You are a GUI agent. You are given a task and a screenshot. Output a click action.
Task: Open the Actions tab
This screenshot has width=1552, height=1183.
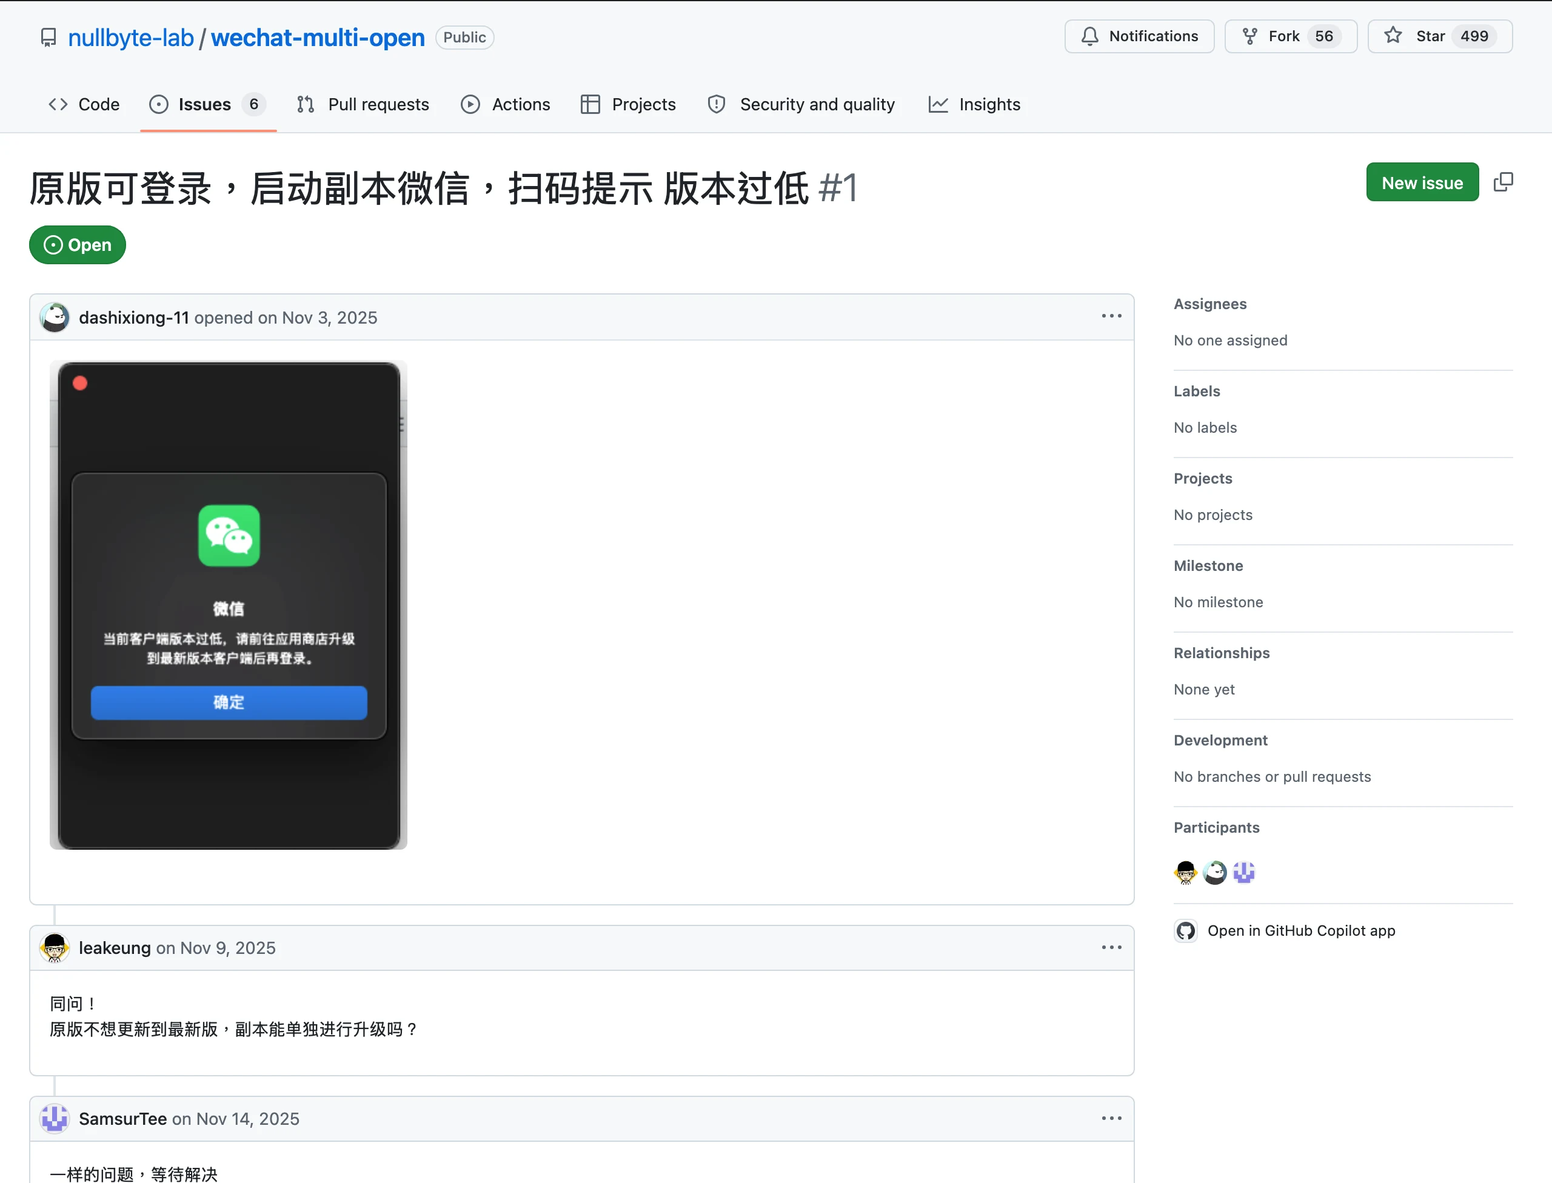[506, 104]
